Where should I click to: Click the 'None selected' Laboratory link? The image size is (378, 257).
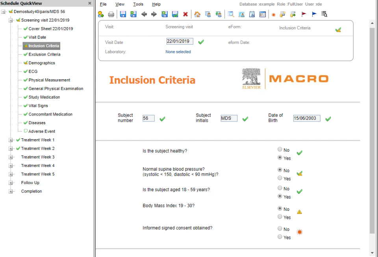178,51
